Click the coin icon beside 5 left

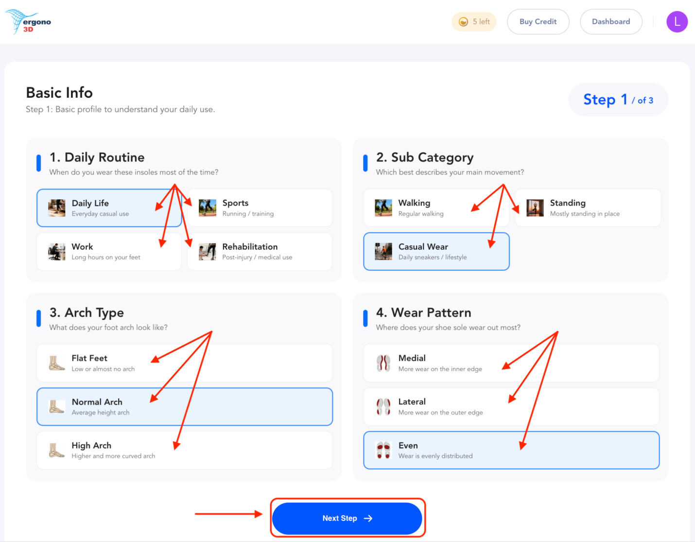[463, 22]
